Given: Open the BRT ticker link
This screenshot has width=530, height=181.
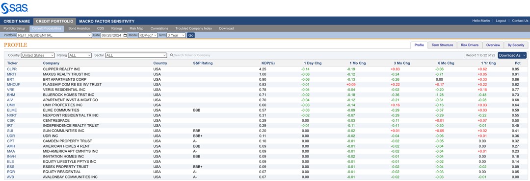Looking at the screenshot, I should 10,79.
